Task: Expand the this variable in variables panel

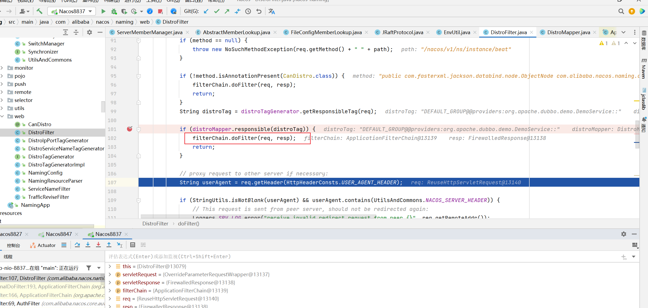Action: tap(109, 266)
